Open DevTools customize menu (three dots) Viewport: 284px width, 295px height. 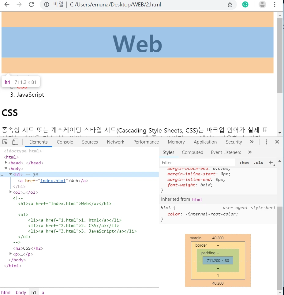coord(266,142)
